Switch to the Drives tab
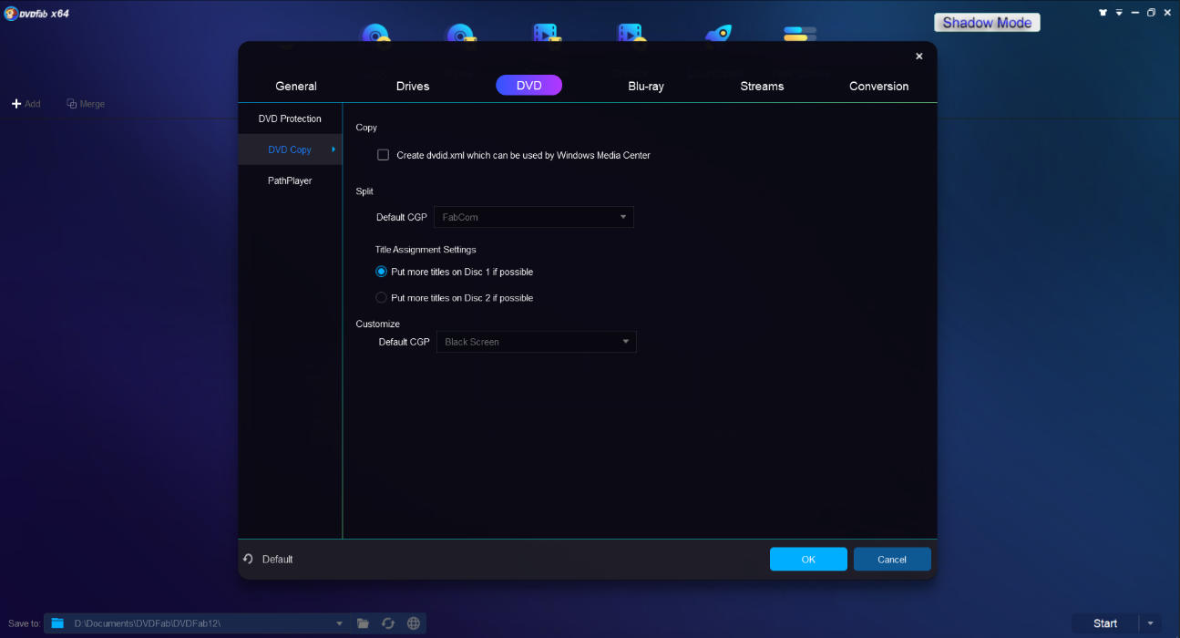Screen dimensions: 1180x638 pos(413,86)
